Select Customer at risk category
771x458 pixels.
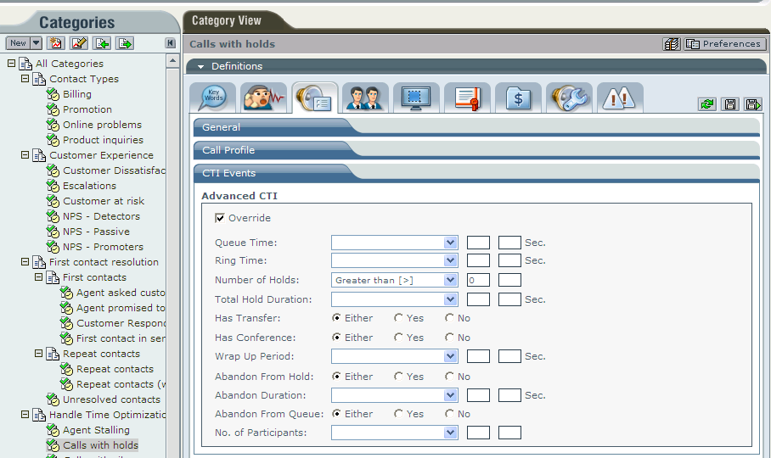tap(104, 201)
